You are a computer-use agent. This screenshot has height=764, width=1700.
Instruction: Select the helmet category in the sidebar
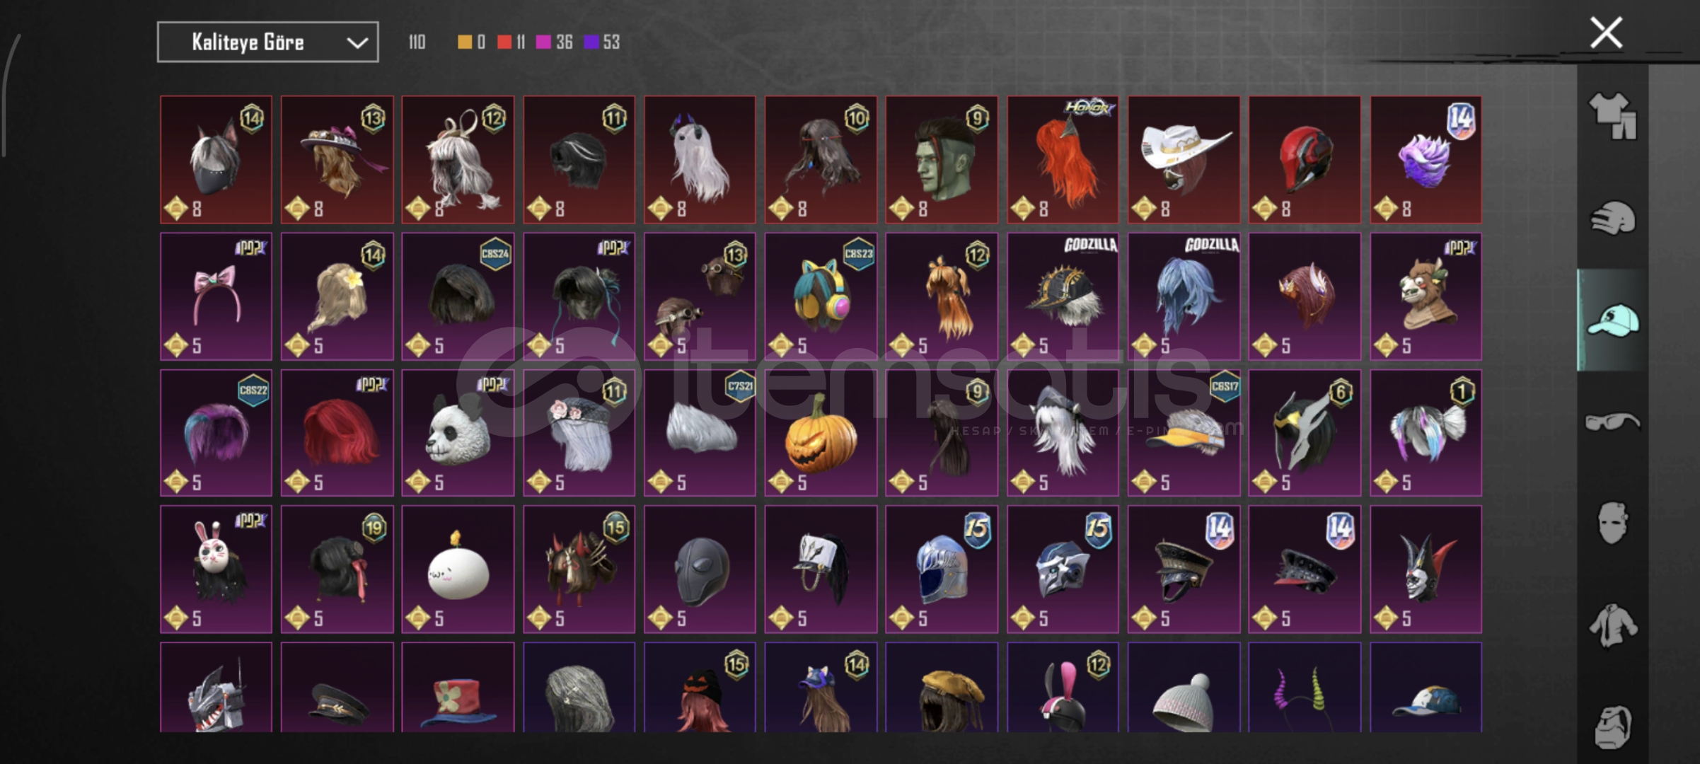[1612, 219]
